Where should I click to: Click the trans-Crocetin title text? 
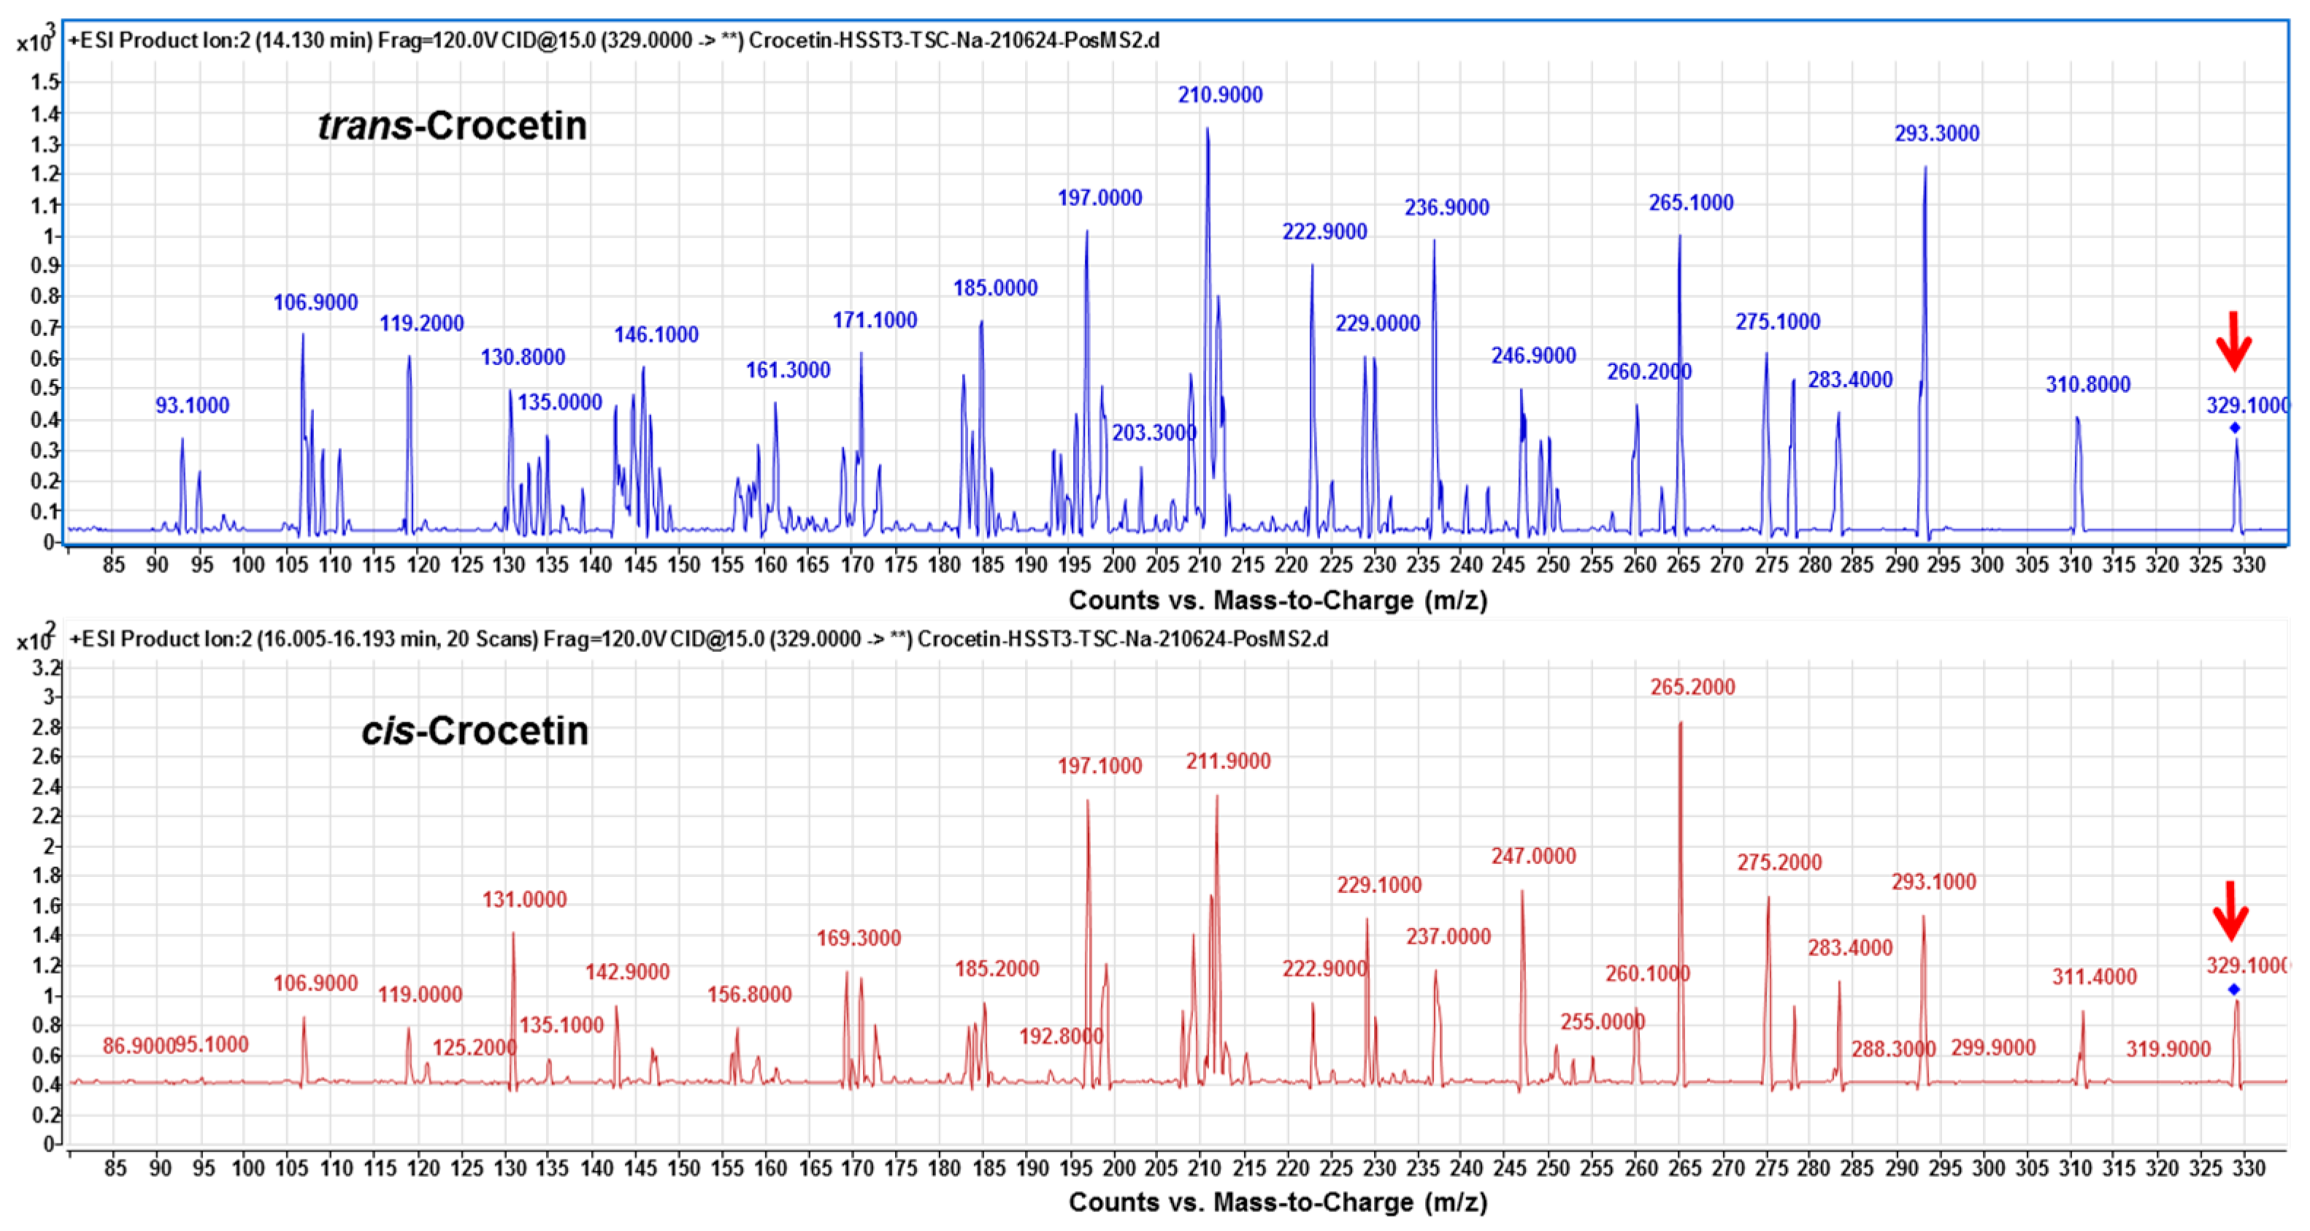coord(453,126)
